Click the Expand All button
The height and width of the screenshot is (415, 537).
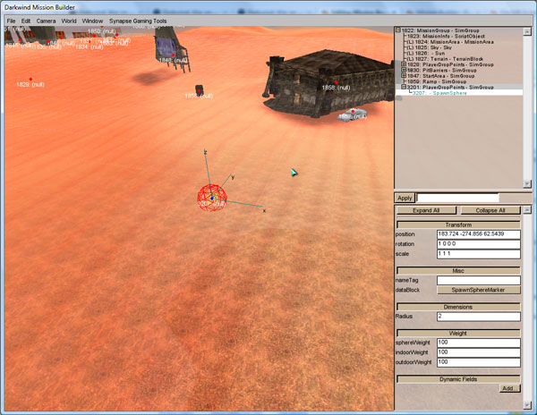click(x=426, y=210)
